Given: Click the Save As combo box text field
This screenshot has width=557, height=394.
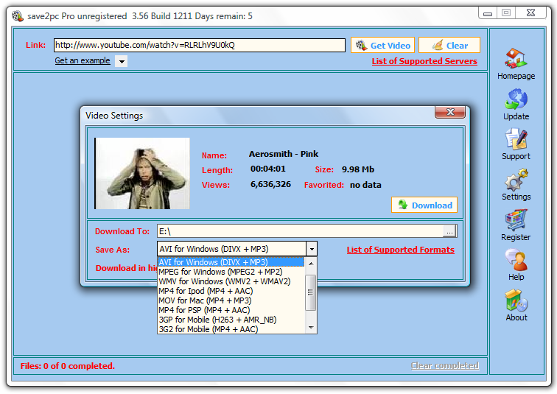Looking at the screenshot, I should [231, 249].
